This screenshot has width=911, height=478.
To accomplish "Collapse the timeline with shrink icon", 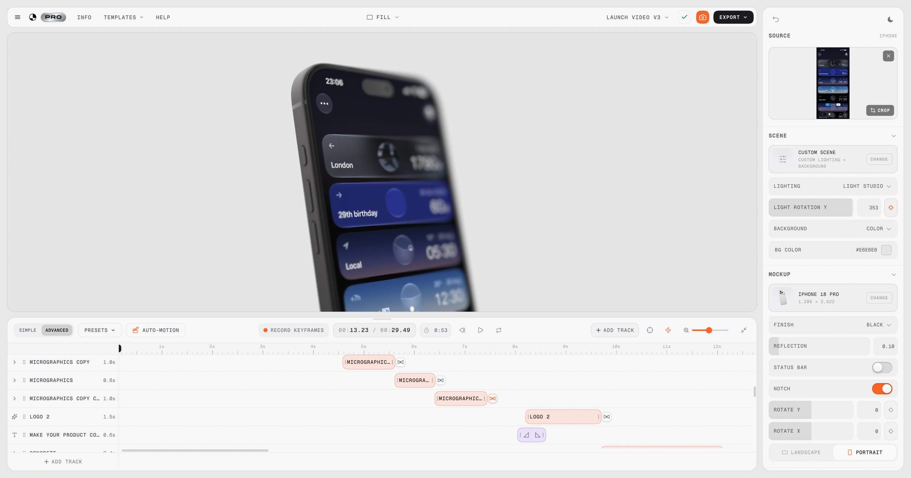I will click(x=744, y=330).
